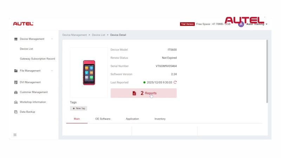The width and height of the screenshot is (281, 158).
Task: Click the Workshop Information icon
Action: (16, 102)
